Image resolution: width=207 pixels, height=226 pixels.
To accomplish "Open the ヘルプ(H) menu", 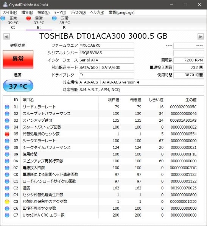I will (97, 13).
